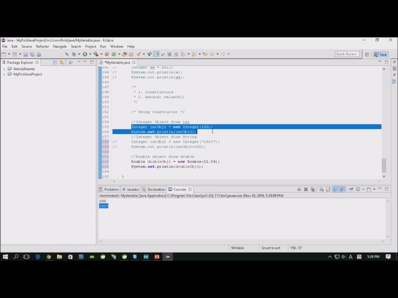
Task: Close the MyVariable.java editor tab
Action: pyautogui.click(x=134, y=62)
